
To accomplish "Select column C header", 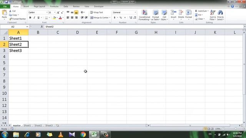I will click(x=58, y=32).
